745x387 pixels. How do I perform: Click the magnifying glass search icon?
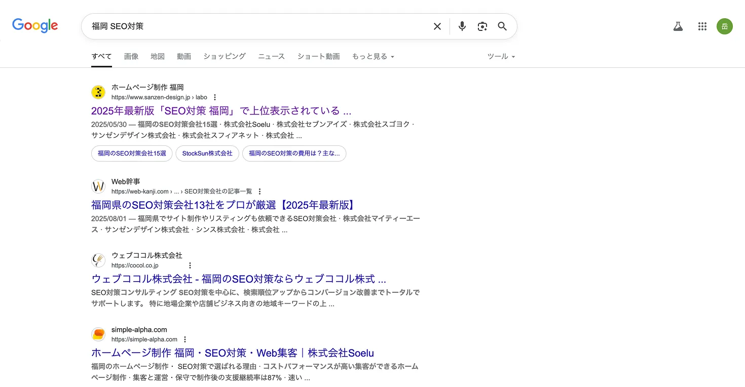click(x=502, y=26)
